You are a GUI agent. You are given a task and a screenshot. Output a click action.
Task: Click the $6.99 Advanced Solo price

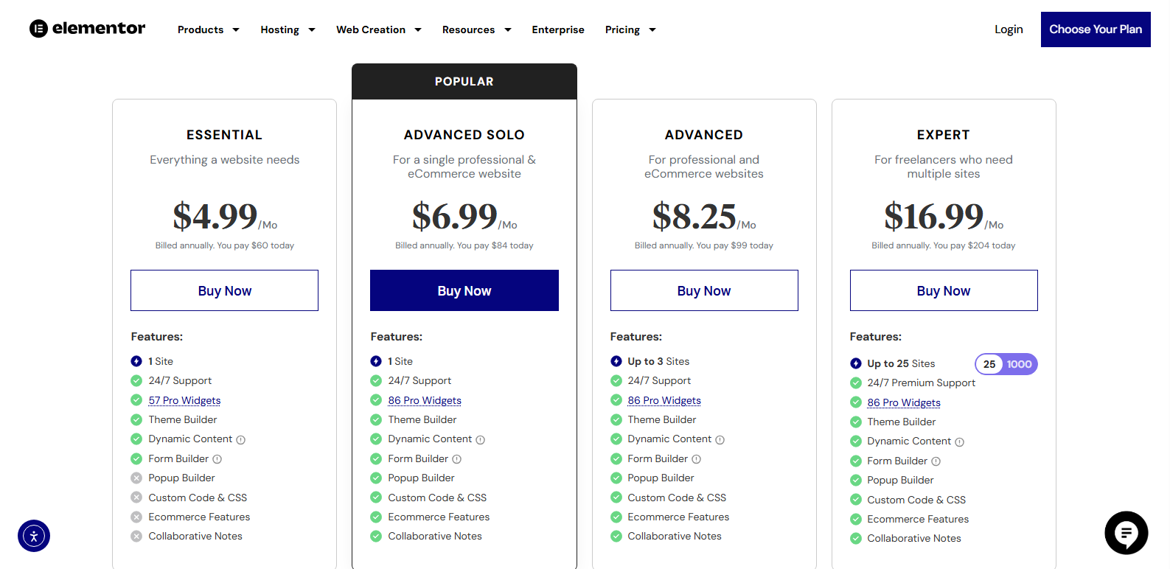[454, 216]
